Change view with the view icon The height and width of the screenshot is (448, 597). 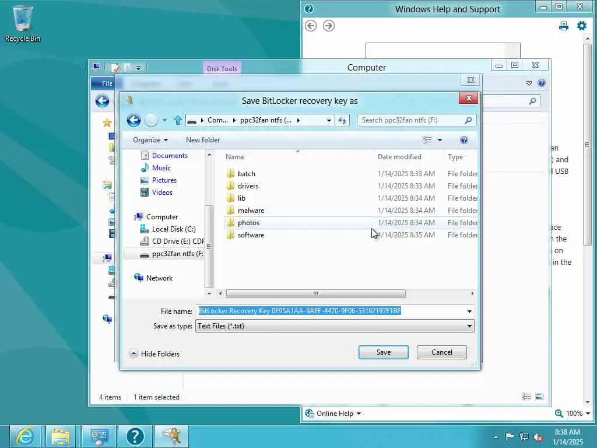427,140
